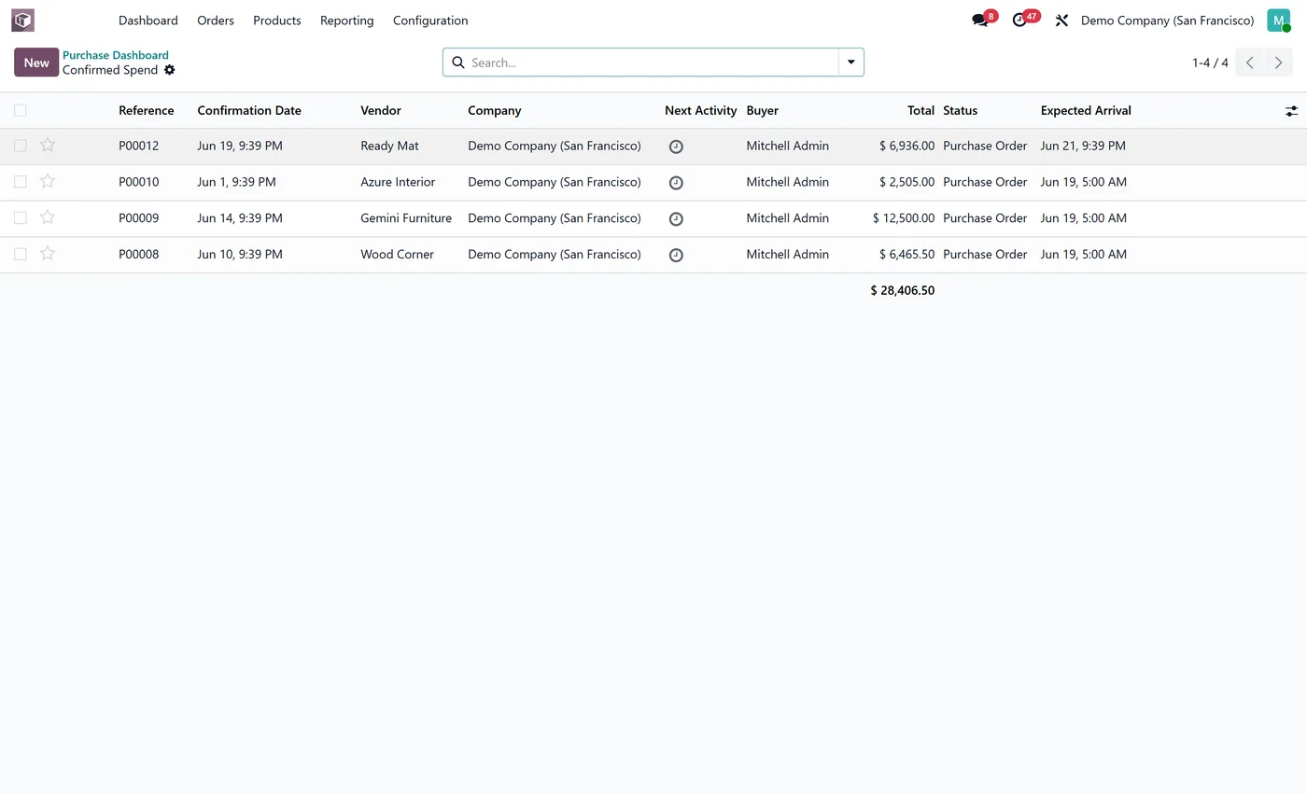This screenshot has height=794, width=1307.
Task: Click reference P00008 cell
Action: [x=139, y=254]
